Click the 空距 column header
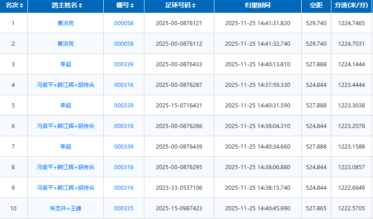373x219 pixels. (x=316, y=6)
